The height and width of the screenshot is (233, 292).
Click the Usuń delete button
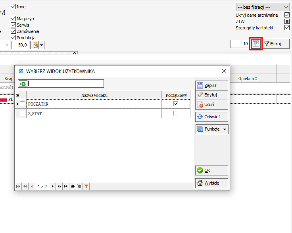pyautogui.click(x=206, y=105)
